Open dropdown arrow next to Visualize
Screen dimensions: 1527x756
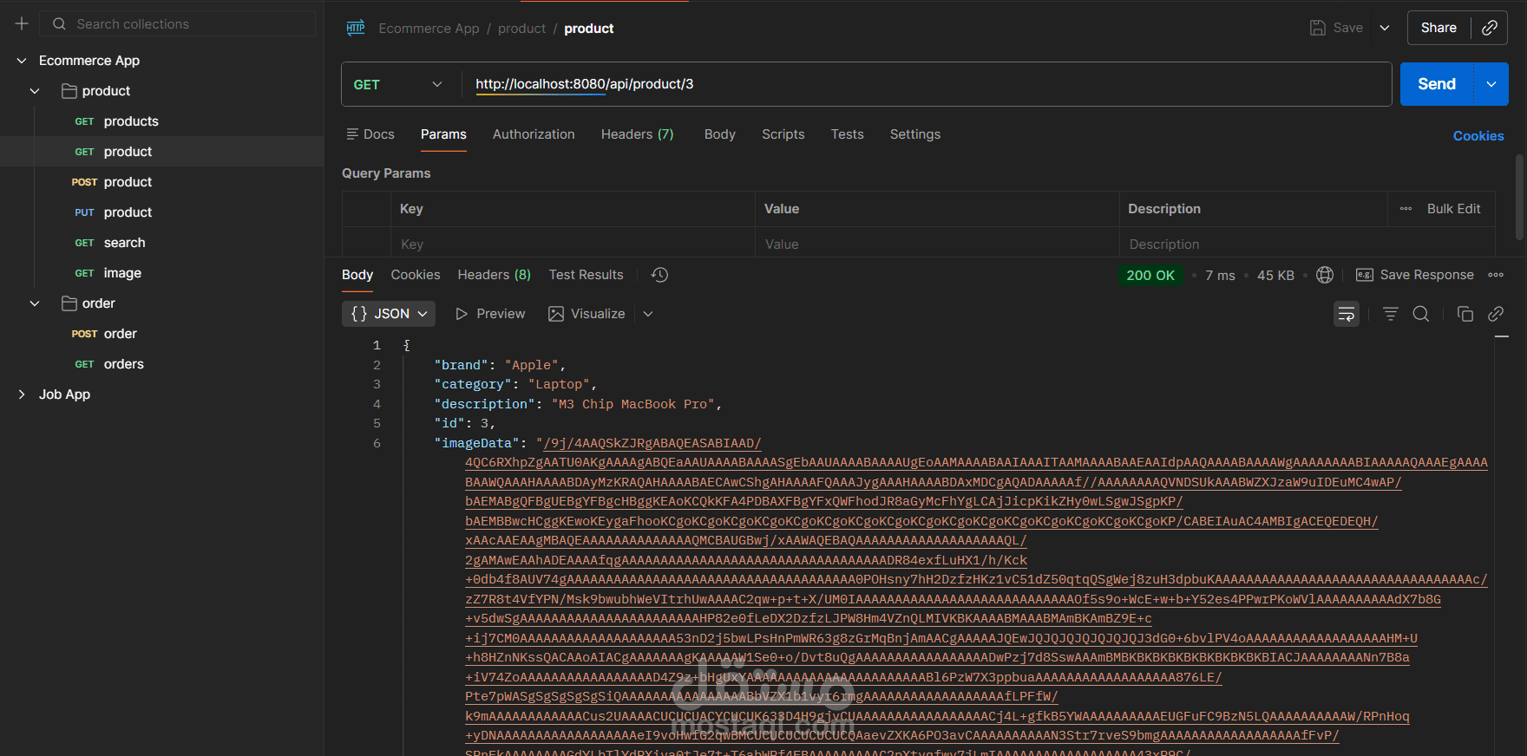coord(648,314)
